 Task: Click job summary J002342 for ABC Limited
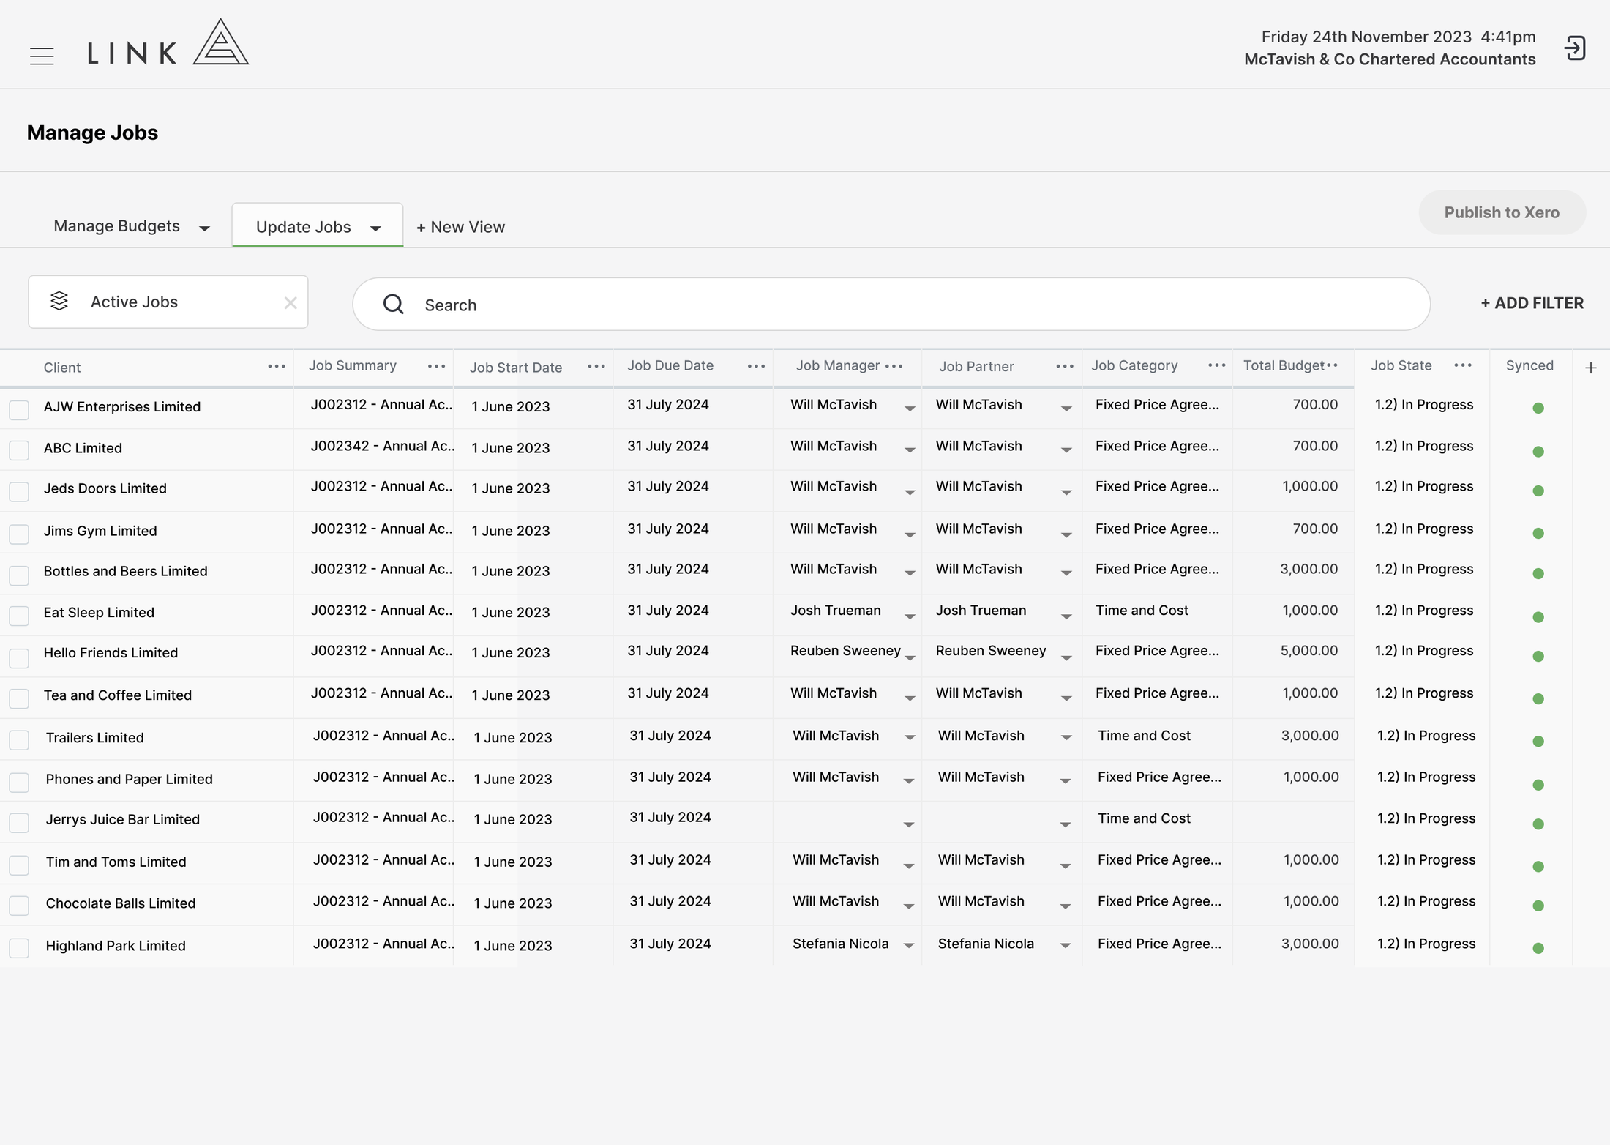(x=383, y=446)
